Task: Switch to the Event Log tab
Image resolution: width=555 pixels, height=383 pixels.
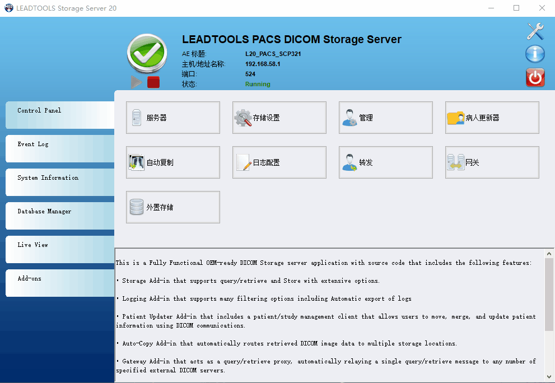Action: 60,148
